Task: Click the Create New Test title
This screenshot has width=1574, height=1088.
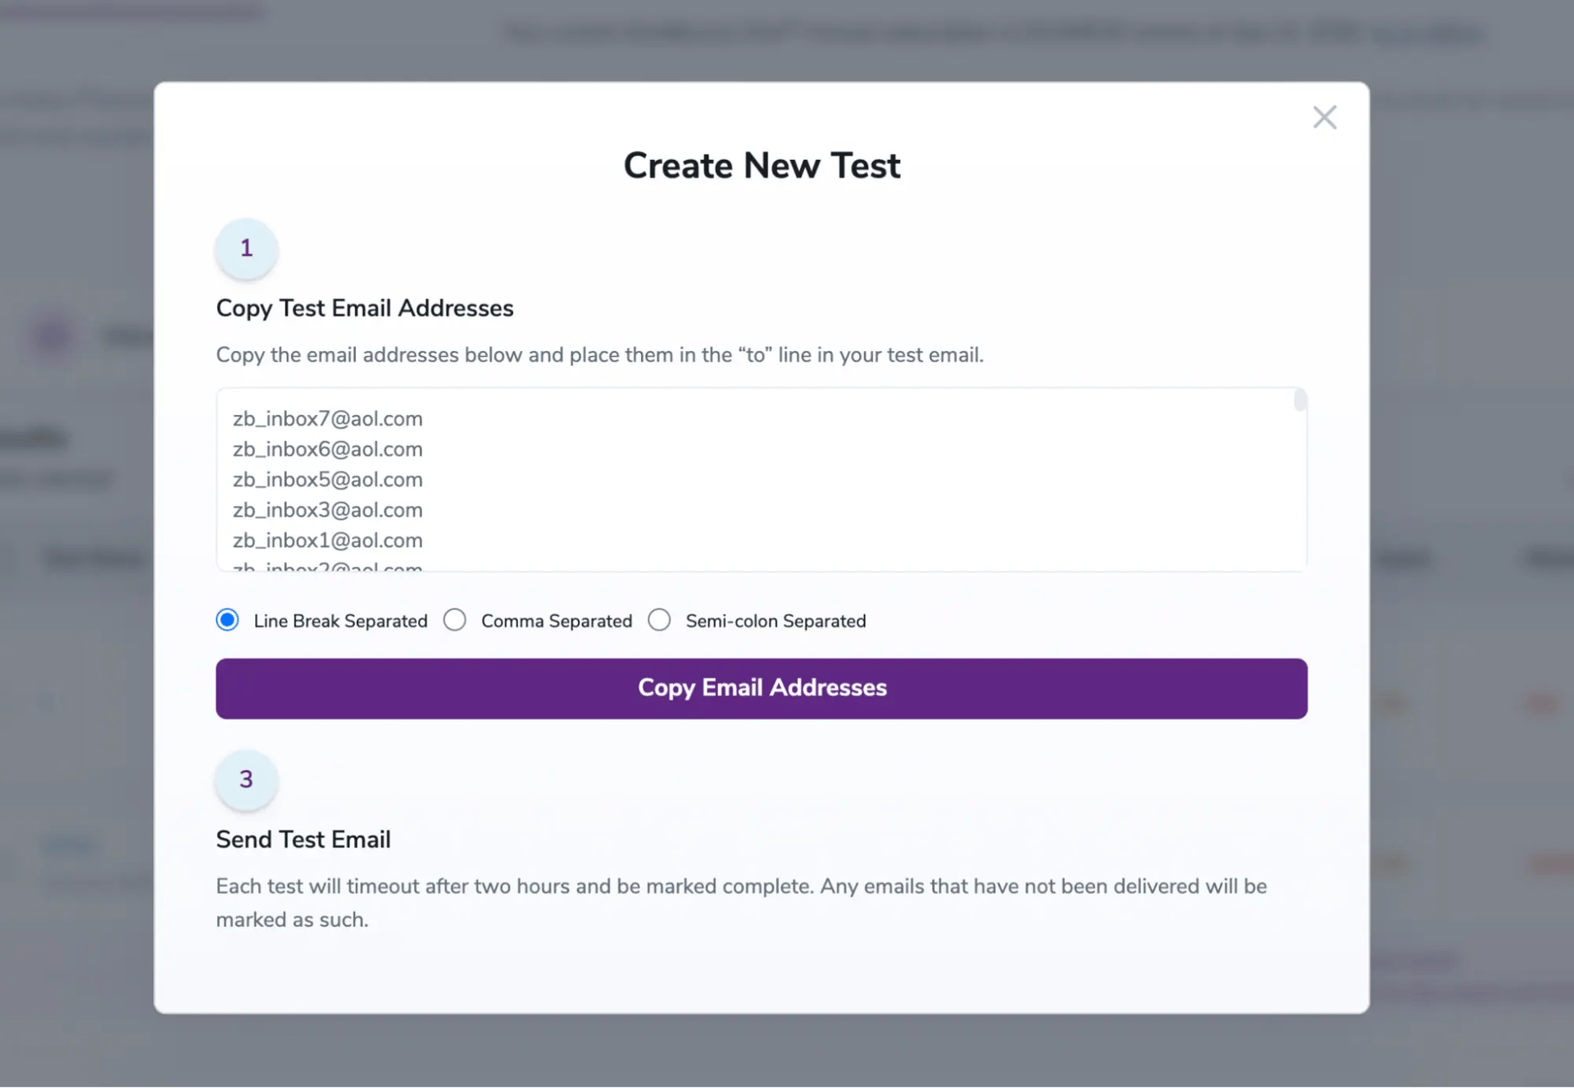Action: 762,166
